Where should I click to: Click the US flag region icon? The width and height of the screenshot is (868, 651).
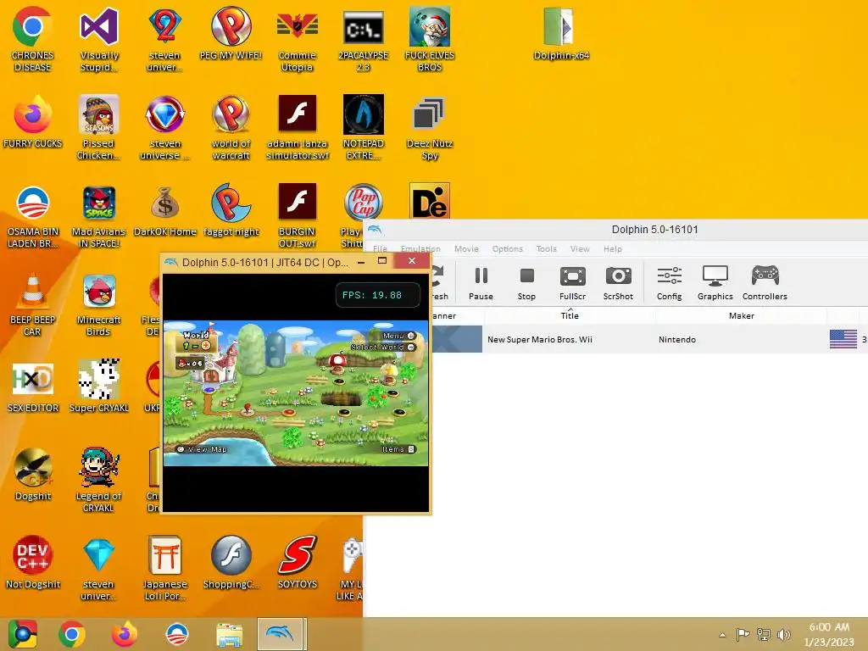coord(843,339)
